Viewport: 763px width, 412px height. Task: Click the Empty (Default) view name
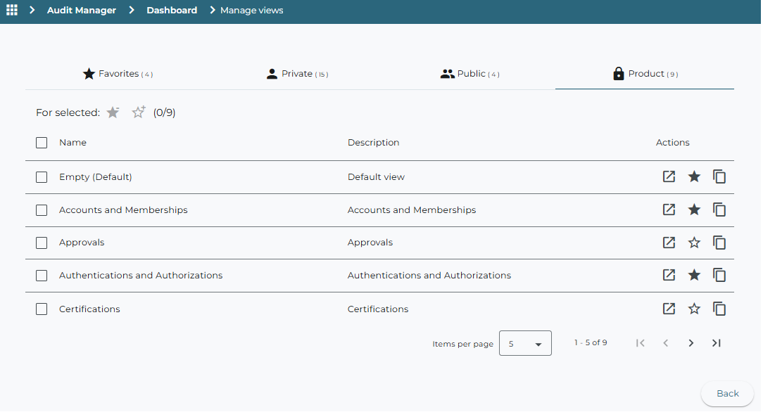pos(96,177)
